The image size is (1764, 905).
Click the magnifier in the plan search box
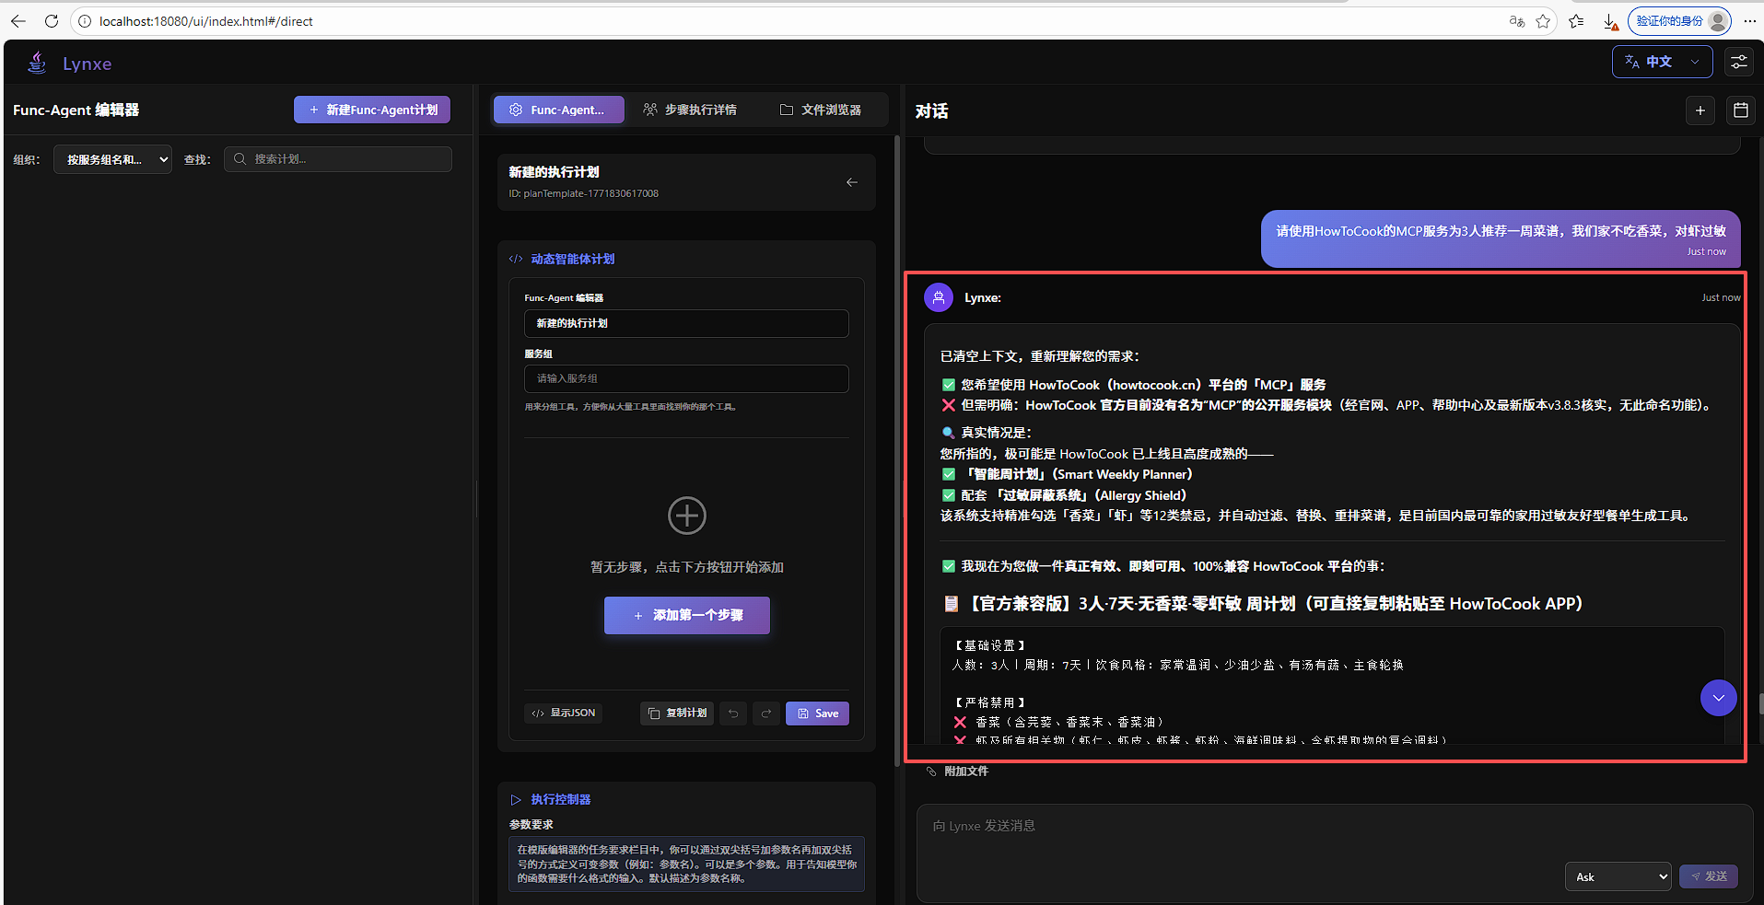click(x=239, y=158)
